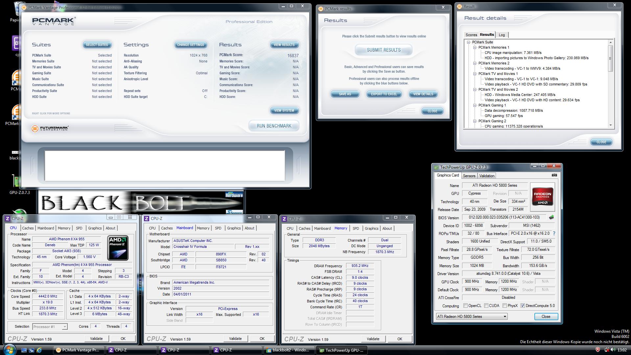Click Change Settings button
Viewport: 631px width, 355px height.
click(190, 45)
